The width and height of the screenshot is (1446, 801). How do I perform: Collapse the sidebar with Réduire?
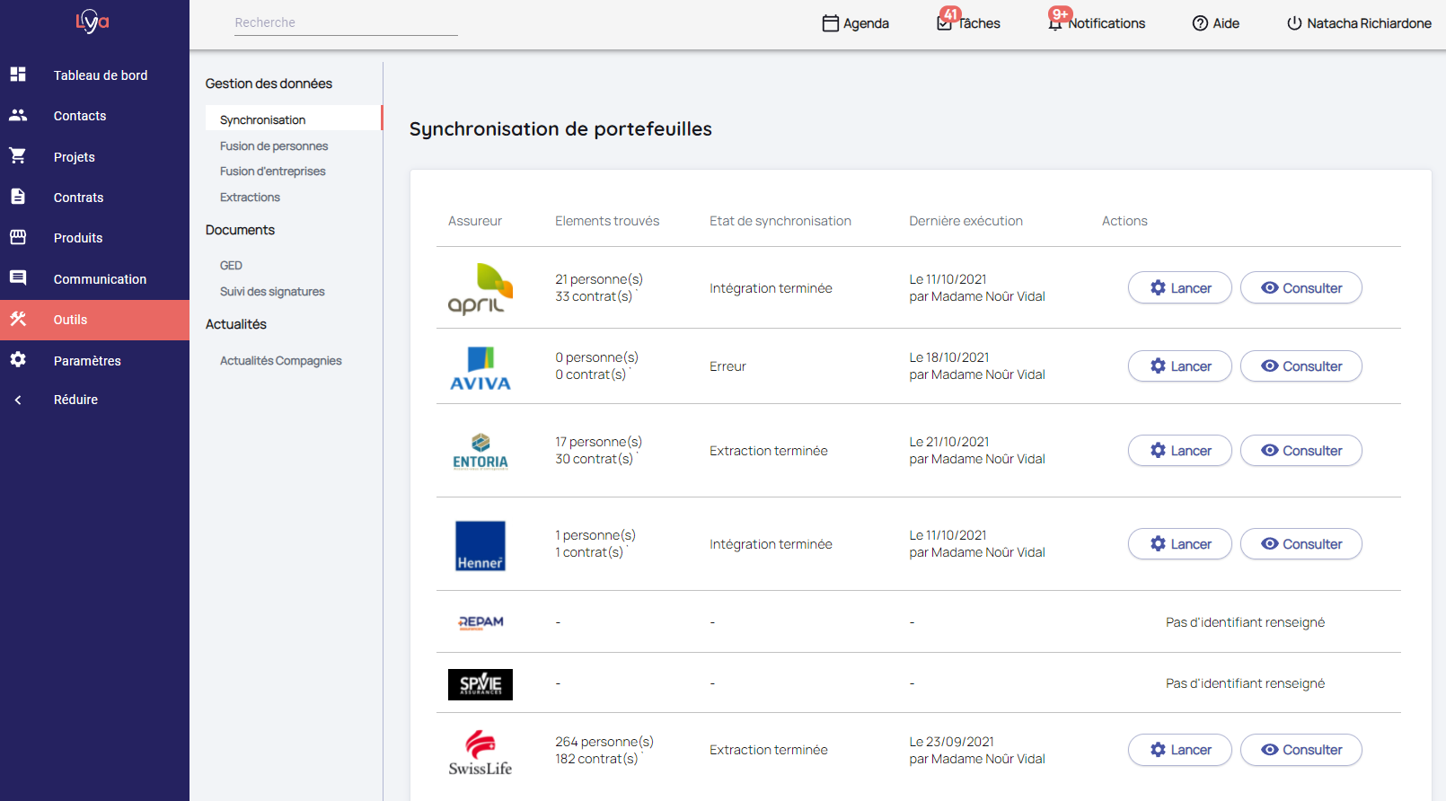tap(75, 400)
